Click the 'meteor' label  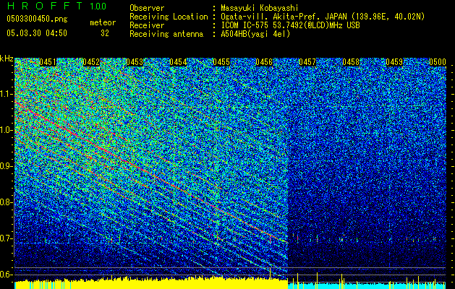click(x=103, y=22)
